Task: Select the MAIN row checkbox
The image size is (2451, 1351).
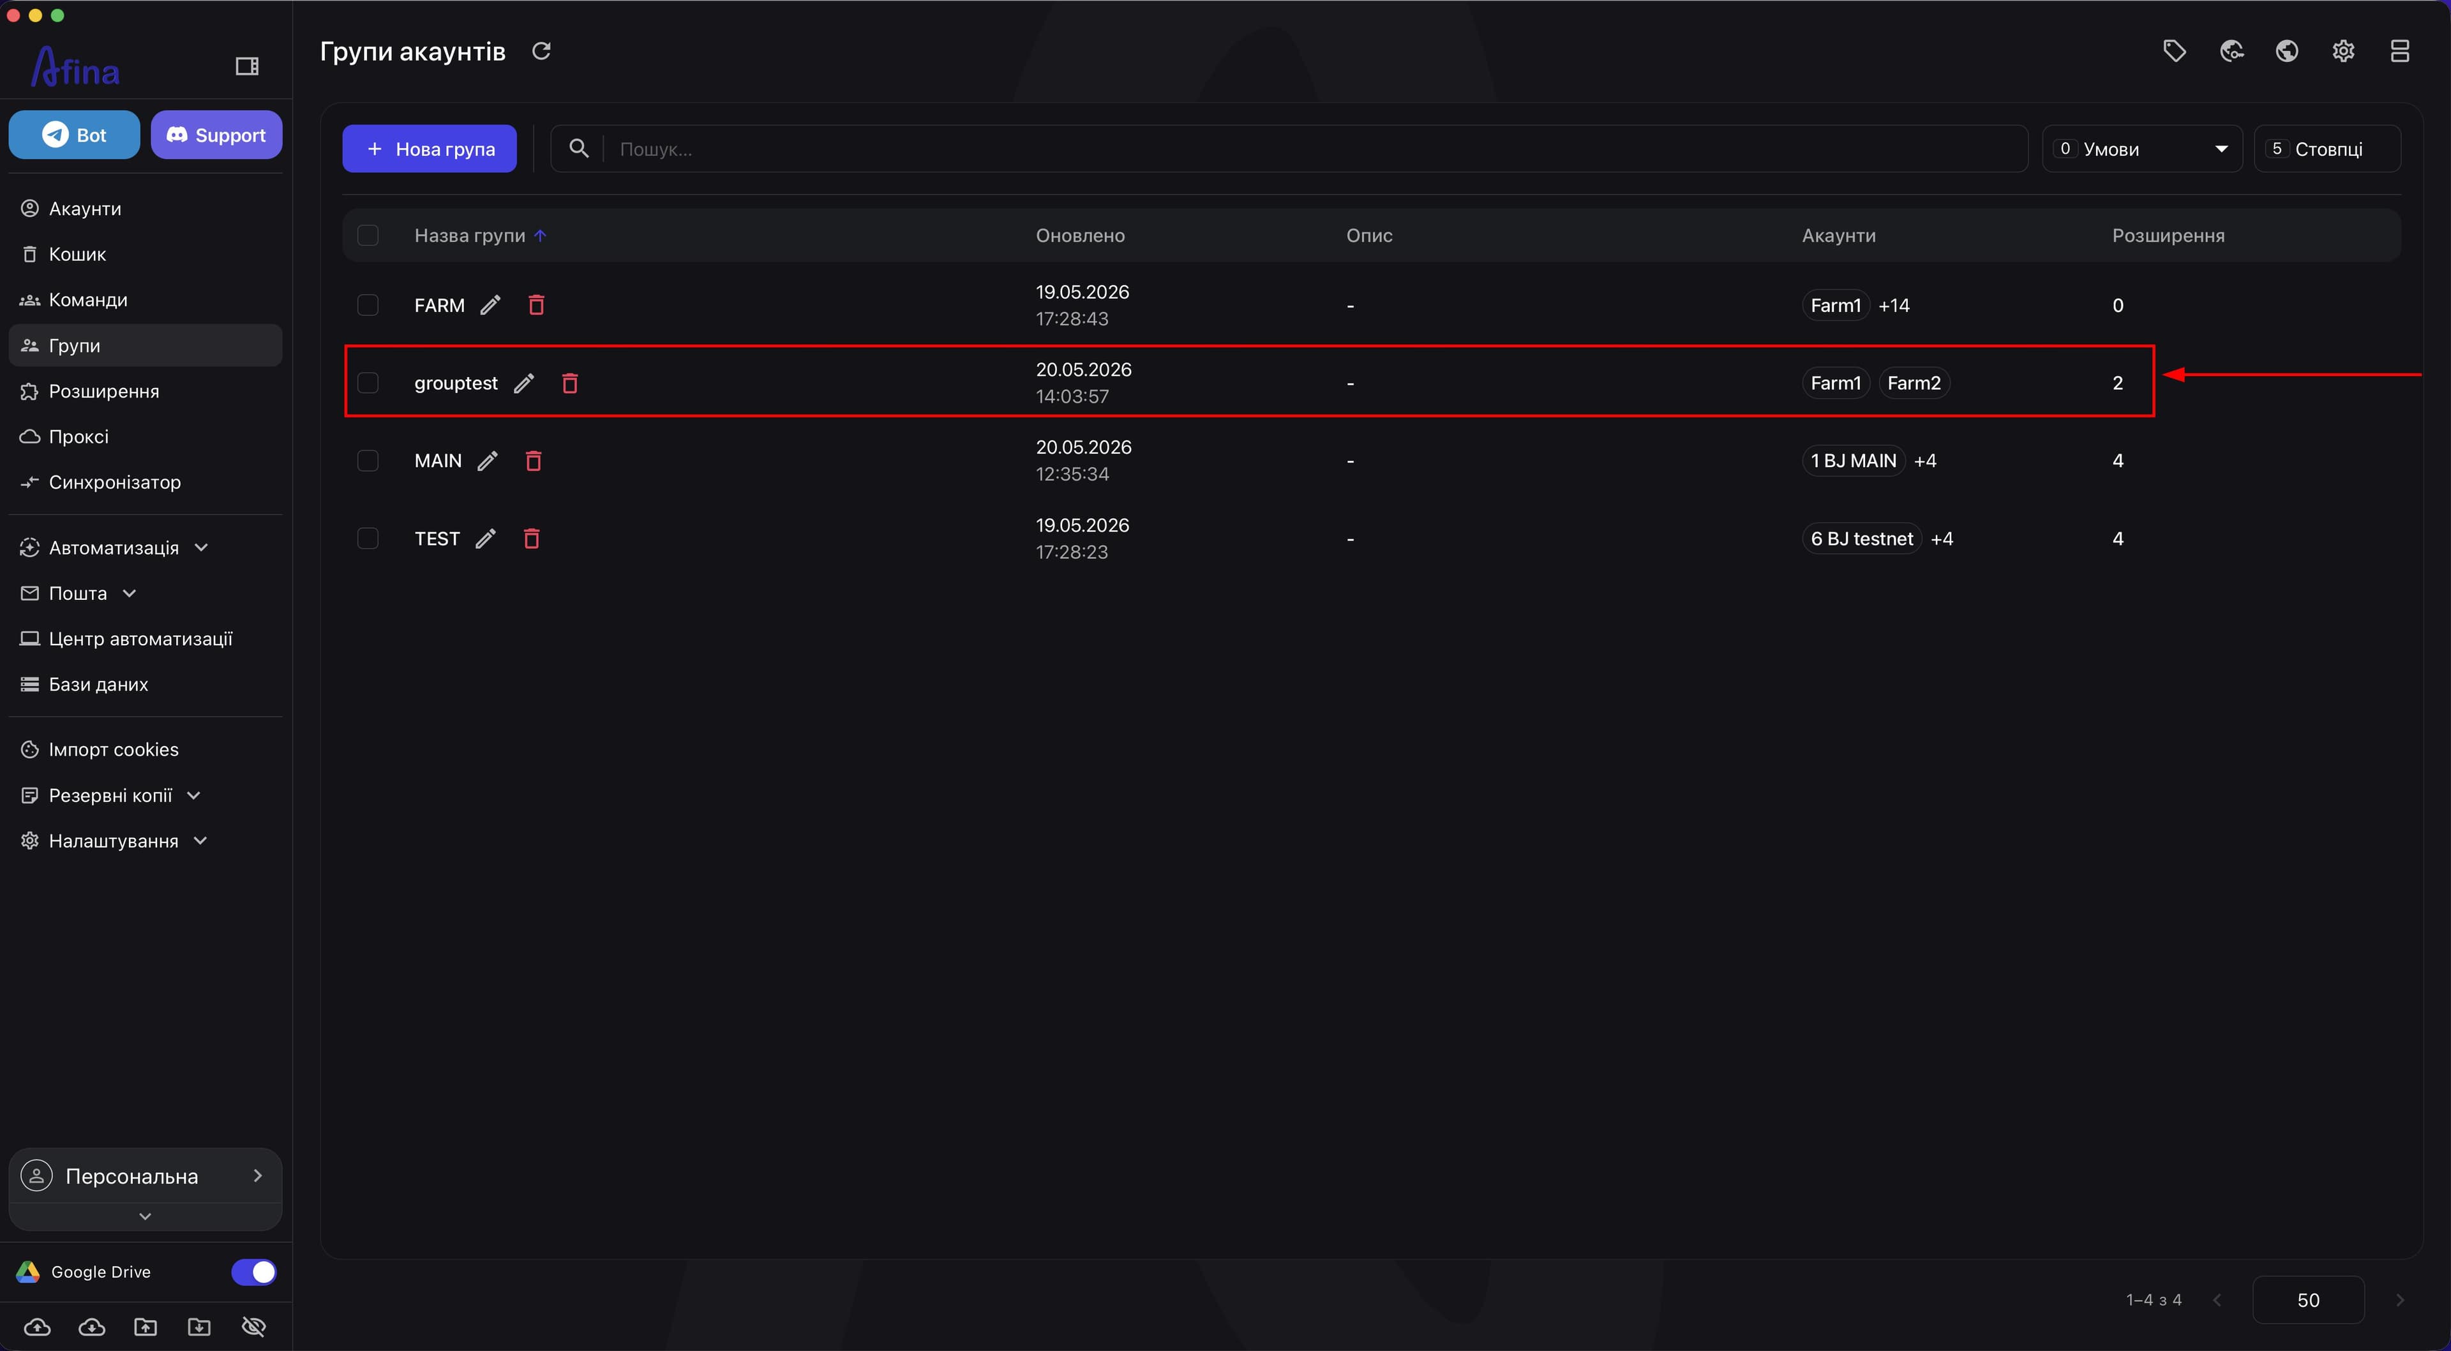Action: tap(368, 461)
